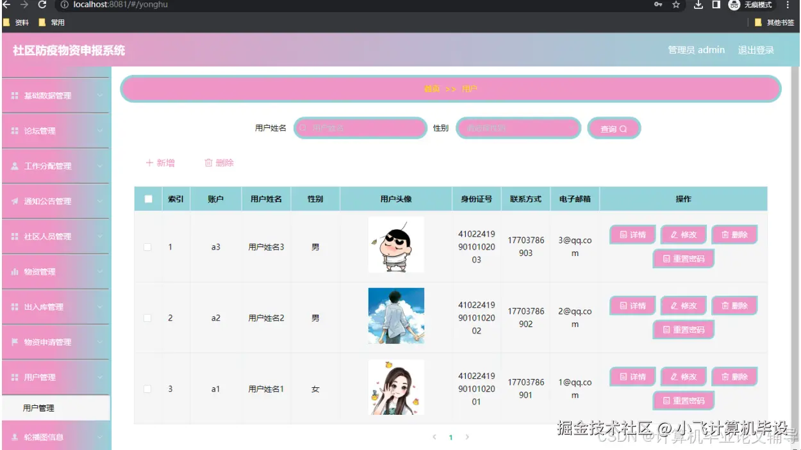
Task: Click the 删除 bulk delete button above table
Action: (x=219, y=163)
